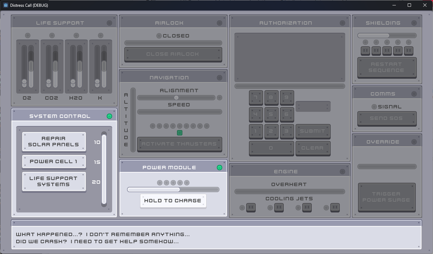Click the Authorization panel status light
The width and height of the screenshot is (433, 254).
342,23
